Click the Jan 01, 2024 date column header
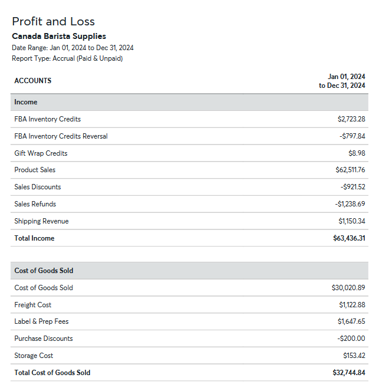 point(342,81)
